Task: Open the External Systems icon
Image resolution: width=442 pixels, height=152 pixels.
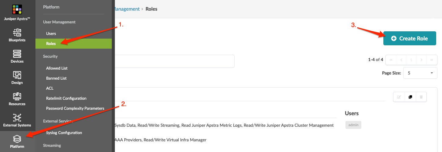Action: (x=17, y=117)
